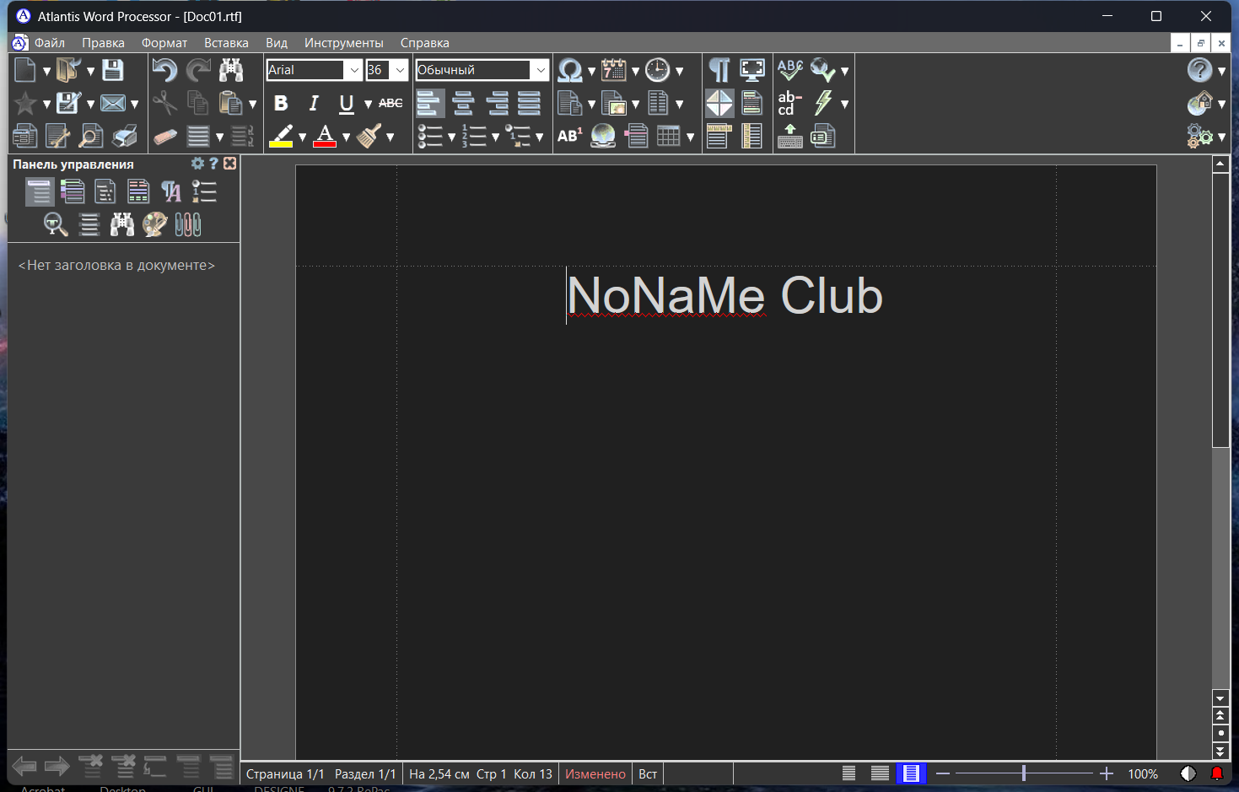Screen dimensions: 1239x792
Task: Click the spell check ABC icon
Action: 790,70
